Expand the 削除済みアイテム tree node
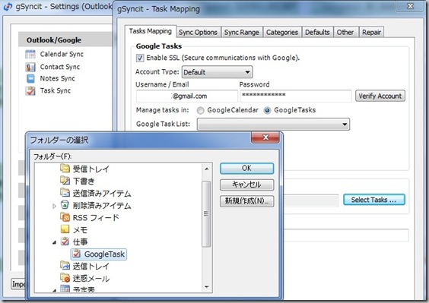Image resolution: width=429 pixels, height=303 pixels. 54,206
